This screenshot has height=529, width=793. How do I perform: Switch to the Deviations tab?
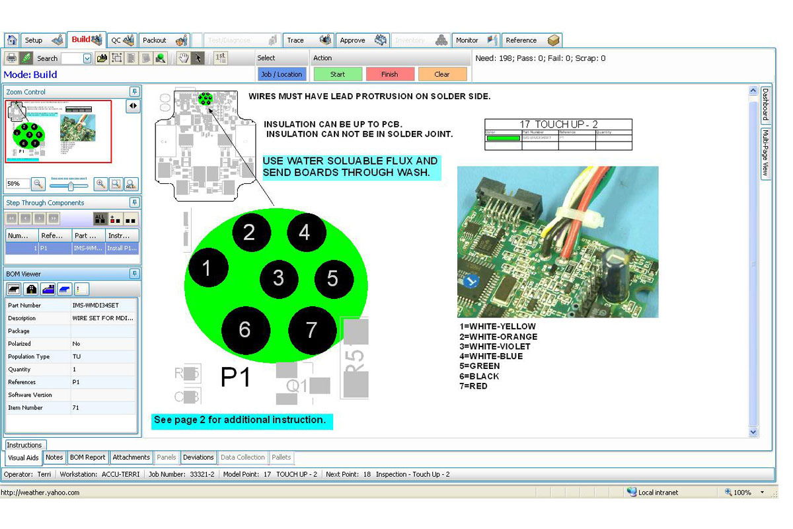pyautogui.click(x=198, y=457)
